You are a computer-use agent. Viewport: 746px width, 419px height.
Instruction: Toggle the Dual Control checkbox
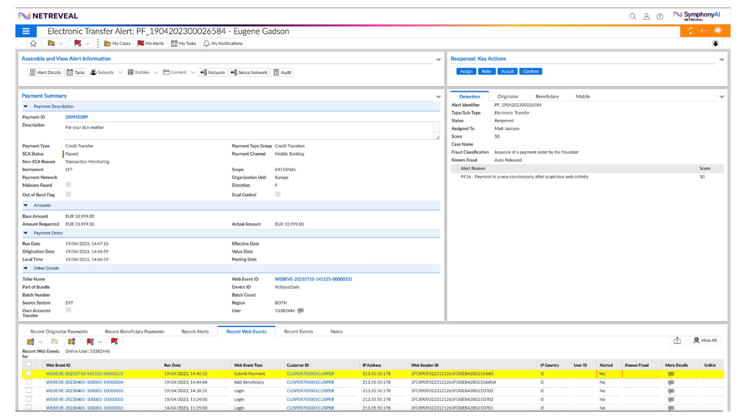tap(277, 194)
